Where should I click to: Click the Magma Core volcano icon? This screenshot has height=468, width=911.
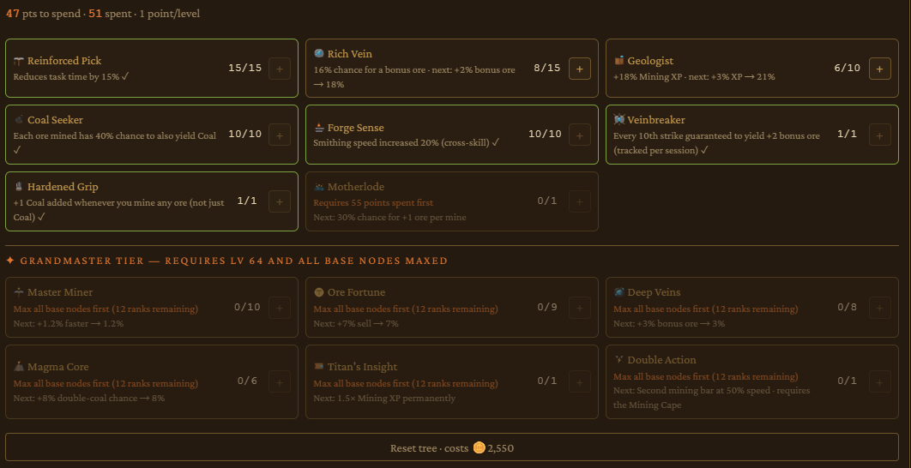tap(19, 366)
